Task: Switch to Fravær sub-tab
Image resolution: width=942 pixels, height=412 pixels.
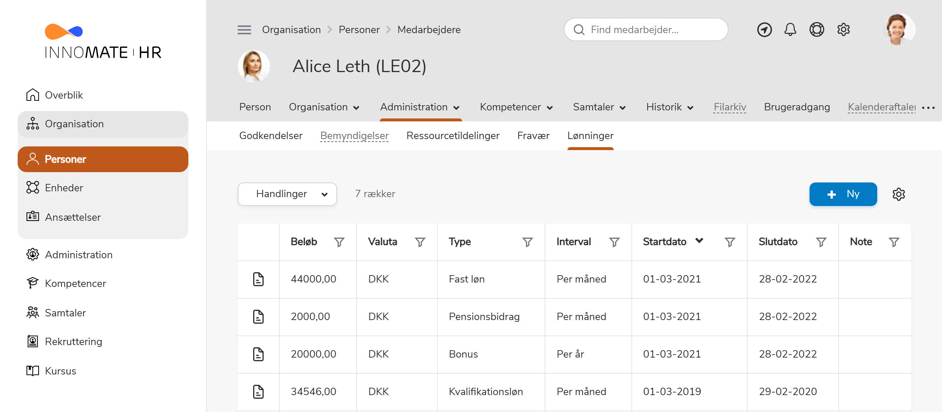Action: point(533,136)
